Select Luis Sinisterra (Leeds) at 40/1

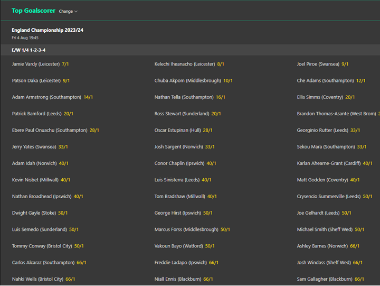[183, 180]
